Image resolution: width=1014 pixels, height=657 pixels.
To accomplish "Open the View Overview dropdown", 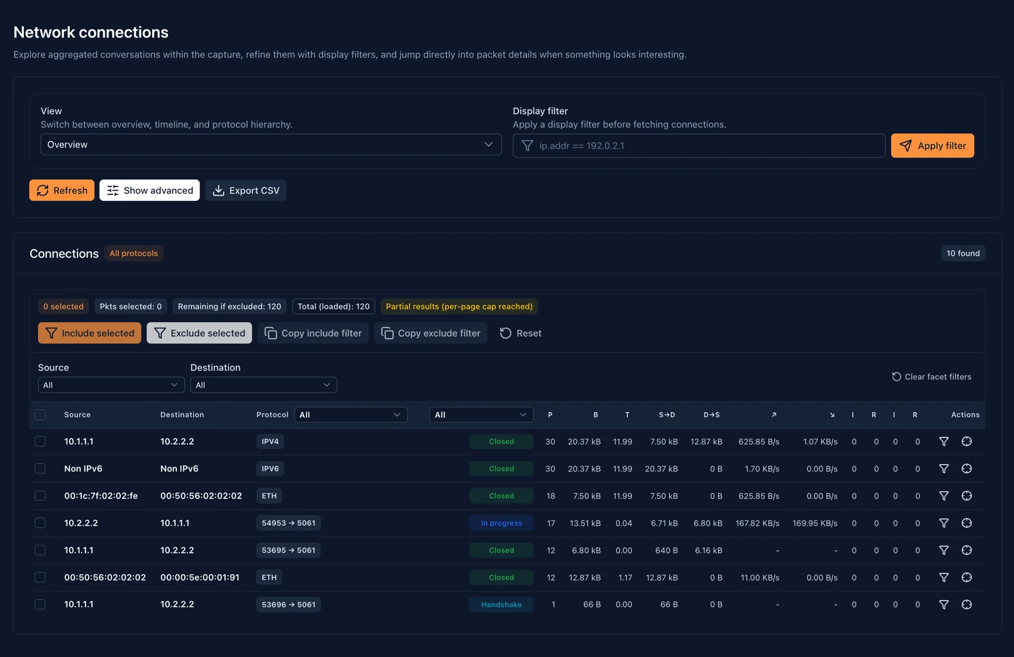I will tap(271, 145).
